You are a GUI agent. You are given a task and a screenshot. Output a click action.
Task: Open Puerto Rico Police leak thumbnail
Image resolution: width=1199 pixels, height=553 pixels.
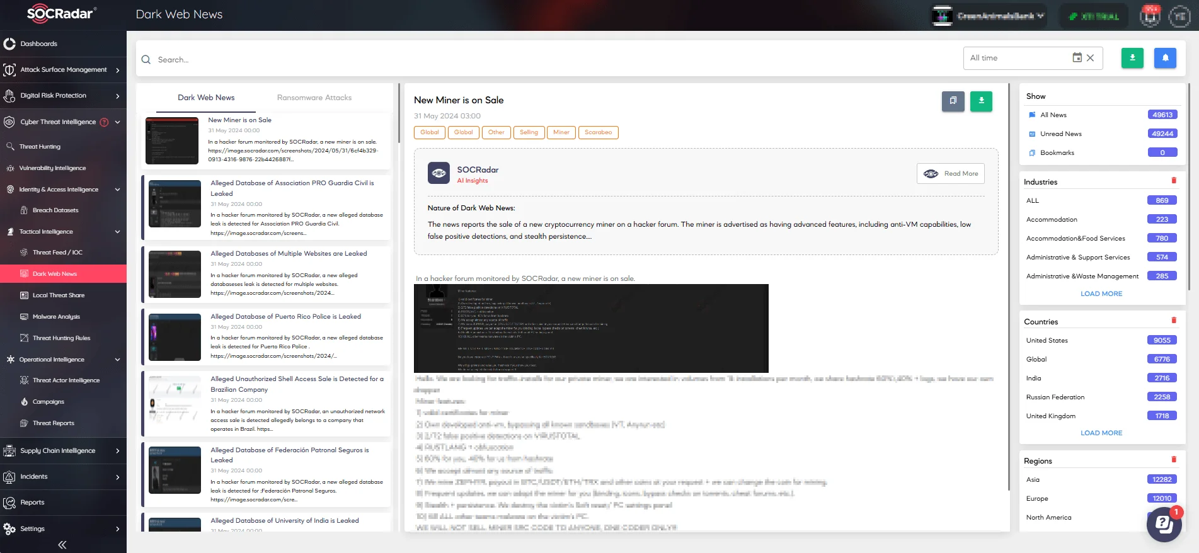(x=175, y=337)
